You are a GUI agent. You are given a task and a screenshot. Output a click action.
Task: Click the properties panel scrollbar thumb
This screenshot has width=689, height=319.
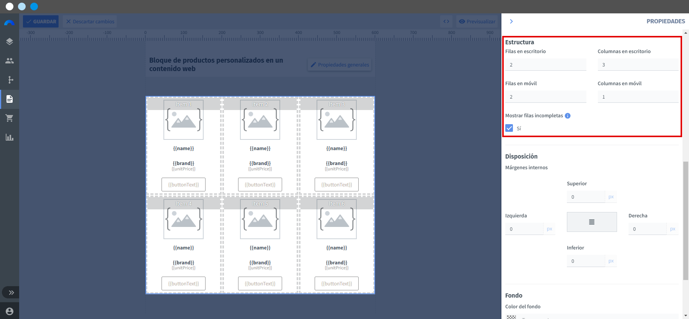click(686, 221)
